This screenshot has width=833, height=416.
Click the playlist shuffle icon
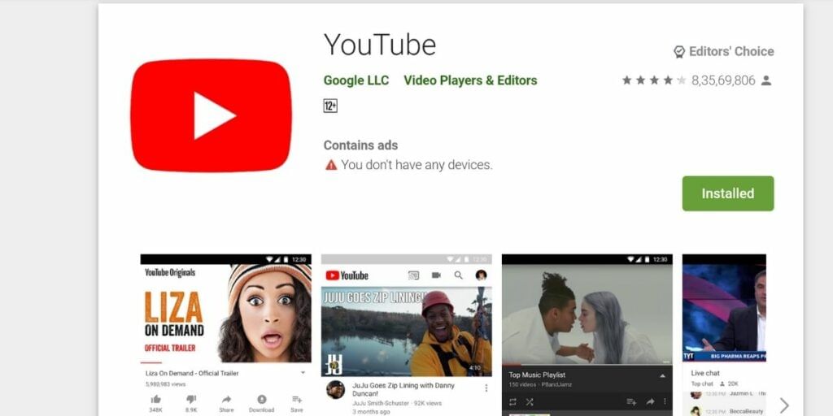[x=530, y=401]
